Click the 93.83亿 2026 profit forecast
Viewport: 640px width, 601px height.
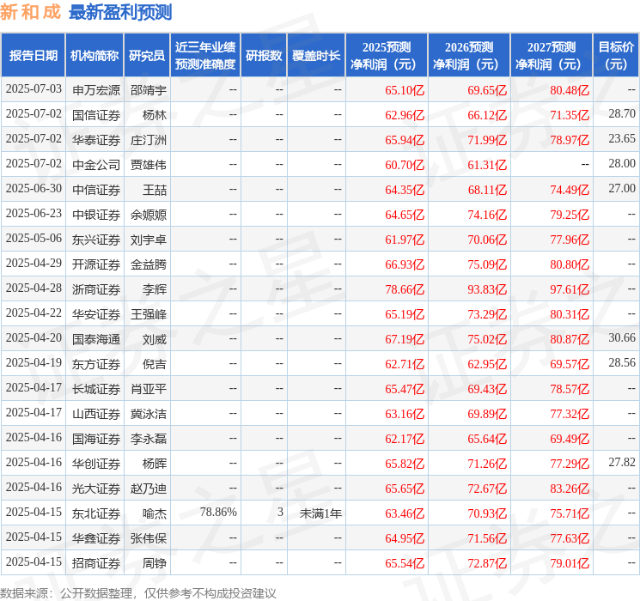[487, 289]
